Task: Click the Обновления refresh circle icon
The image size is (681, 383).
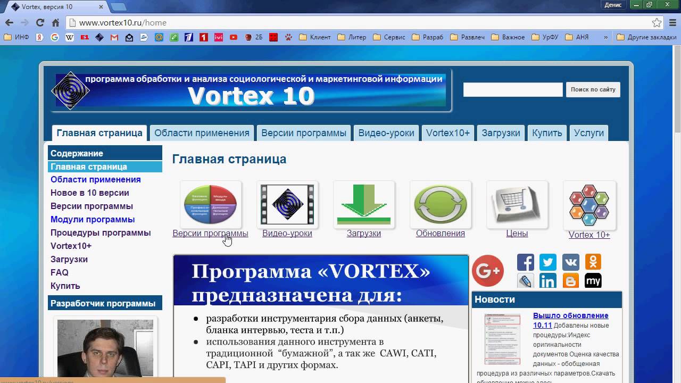Action: pyautogui.click(x=441, y=205)
